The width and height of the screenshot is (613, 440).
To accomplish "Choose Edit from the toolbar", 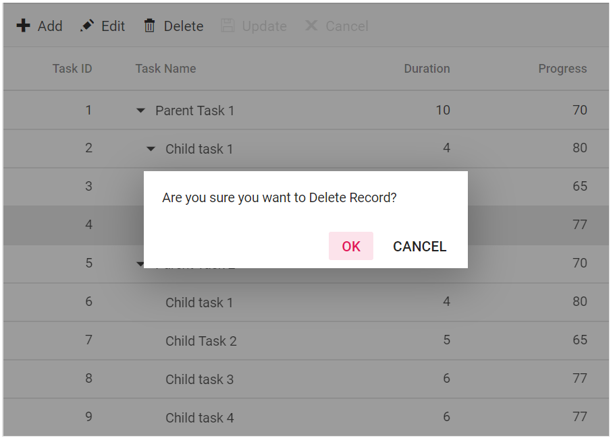I will [x=102, y=26].
